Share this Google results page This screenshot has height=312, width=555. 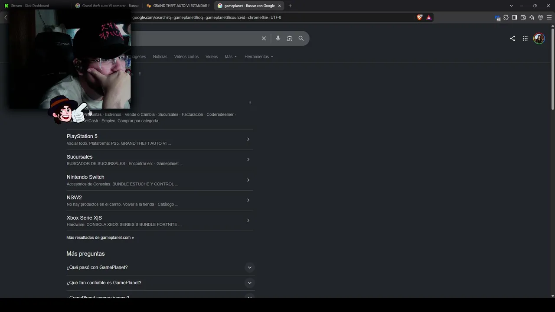pyautogui.click(x=513, y=39)
